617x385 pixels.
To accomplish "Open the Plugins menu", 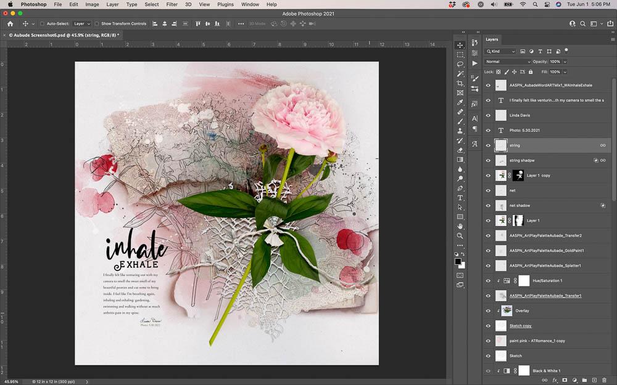I will point(225,4).
